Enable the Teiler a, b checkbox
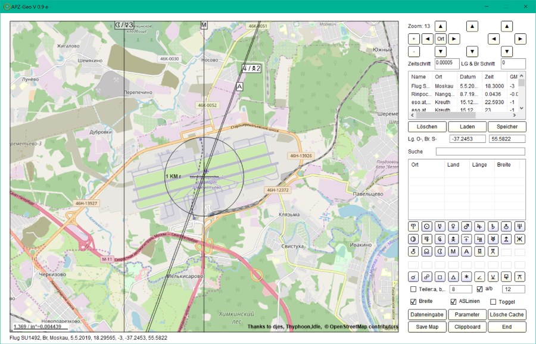Viewport: 536px width, 344px height. [x=413, y=289]
